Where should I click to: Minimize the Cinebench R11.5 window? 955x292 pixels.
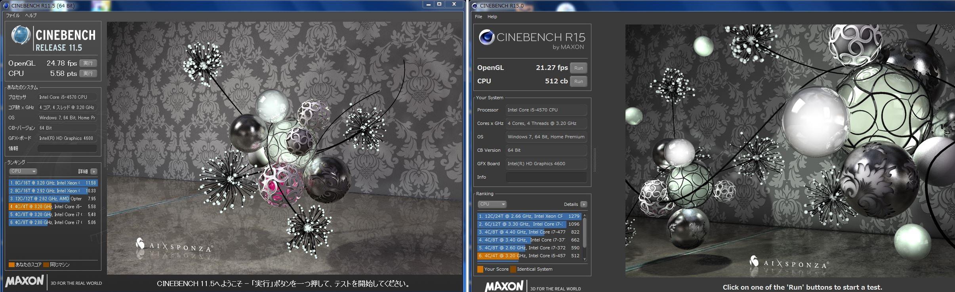(x=429, y=4)
